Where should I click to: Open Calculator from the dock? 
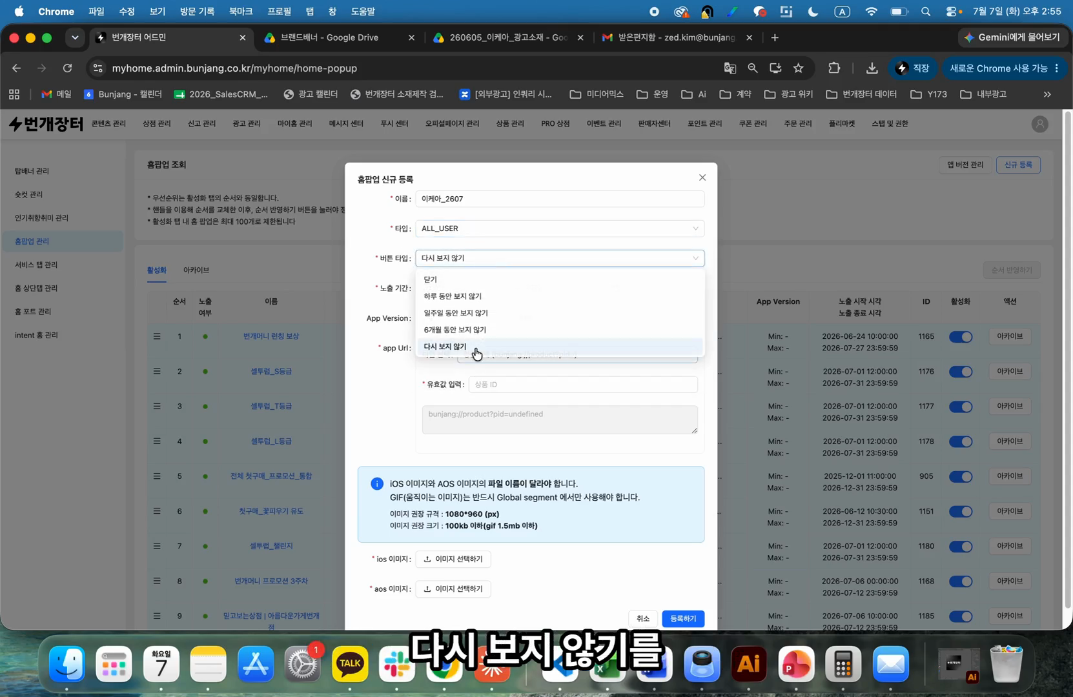click(843, 664)
